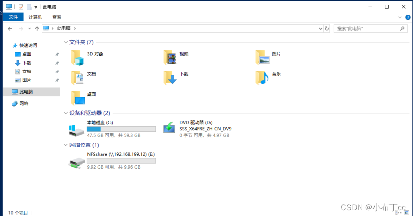
Task: Click the properties quick access toolbar icon
Action: click(x=21, y=7)
